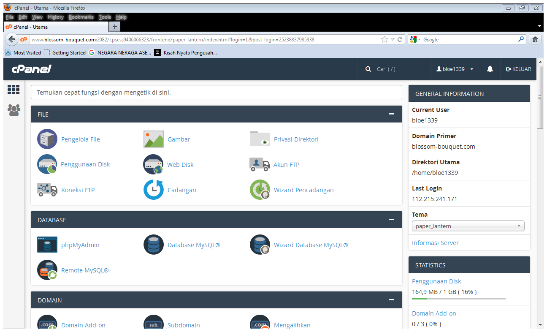
Task: Collapse the DOMAIN section
Action: pos(392,300)
